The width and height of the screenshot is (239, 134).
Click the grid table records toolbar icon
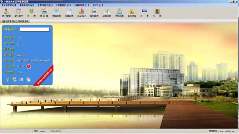pyautogui.click(x=69, y=13)
